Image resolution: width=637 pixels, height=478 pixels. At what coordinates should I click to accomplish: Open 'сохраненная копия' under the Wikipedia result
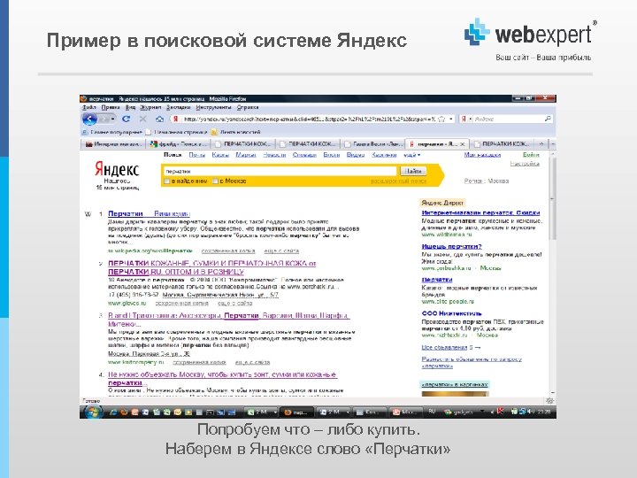(x=228, y=251)
